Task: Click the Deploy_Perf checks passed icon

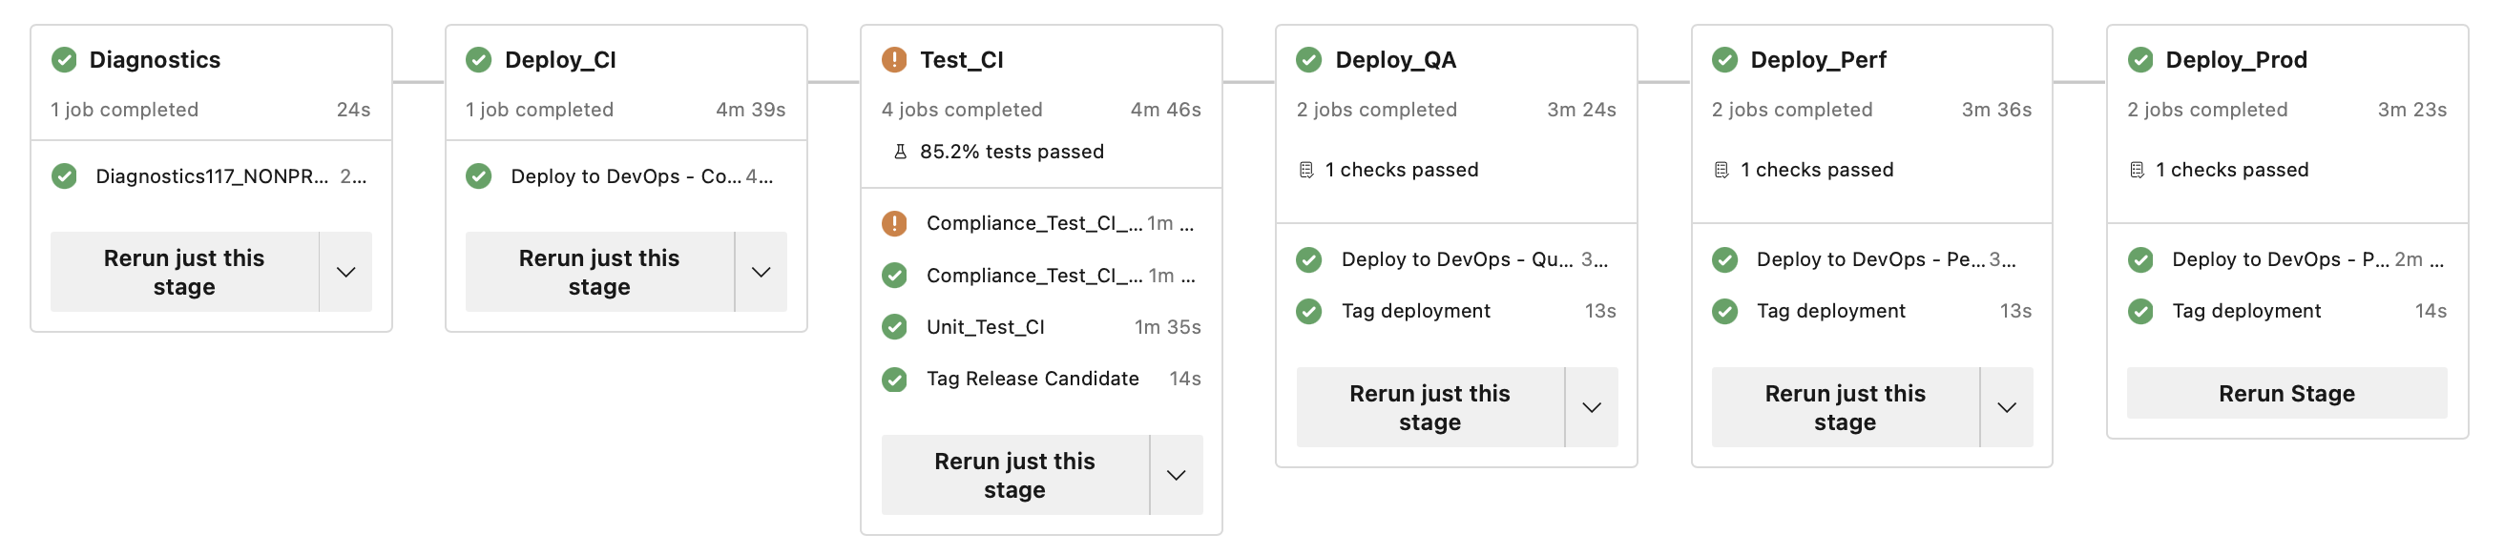Action: pos(1721,170)
